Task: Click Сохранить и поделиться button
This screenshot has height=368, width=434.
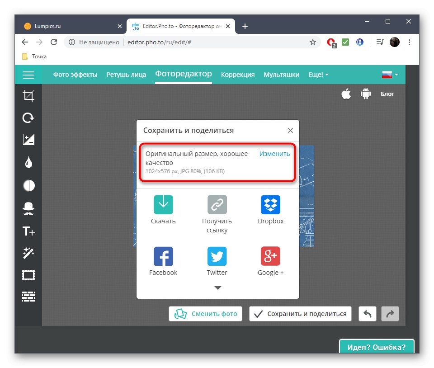Action: pos(300,314)
